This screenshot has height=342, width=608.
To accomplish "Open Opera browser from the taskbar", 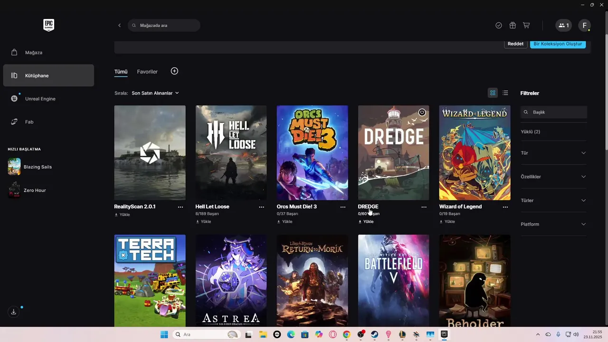I will click(332, 334).
